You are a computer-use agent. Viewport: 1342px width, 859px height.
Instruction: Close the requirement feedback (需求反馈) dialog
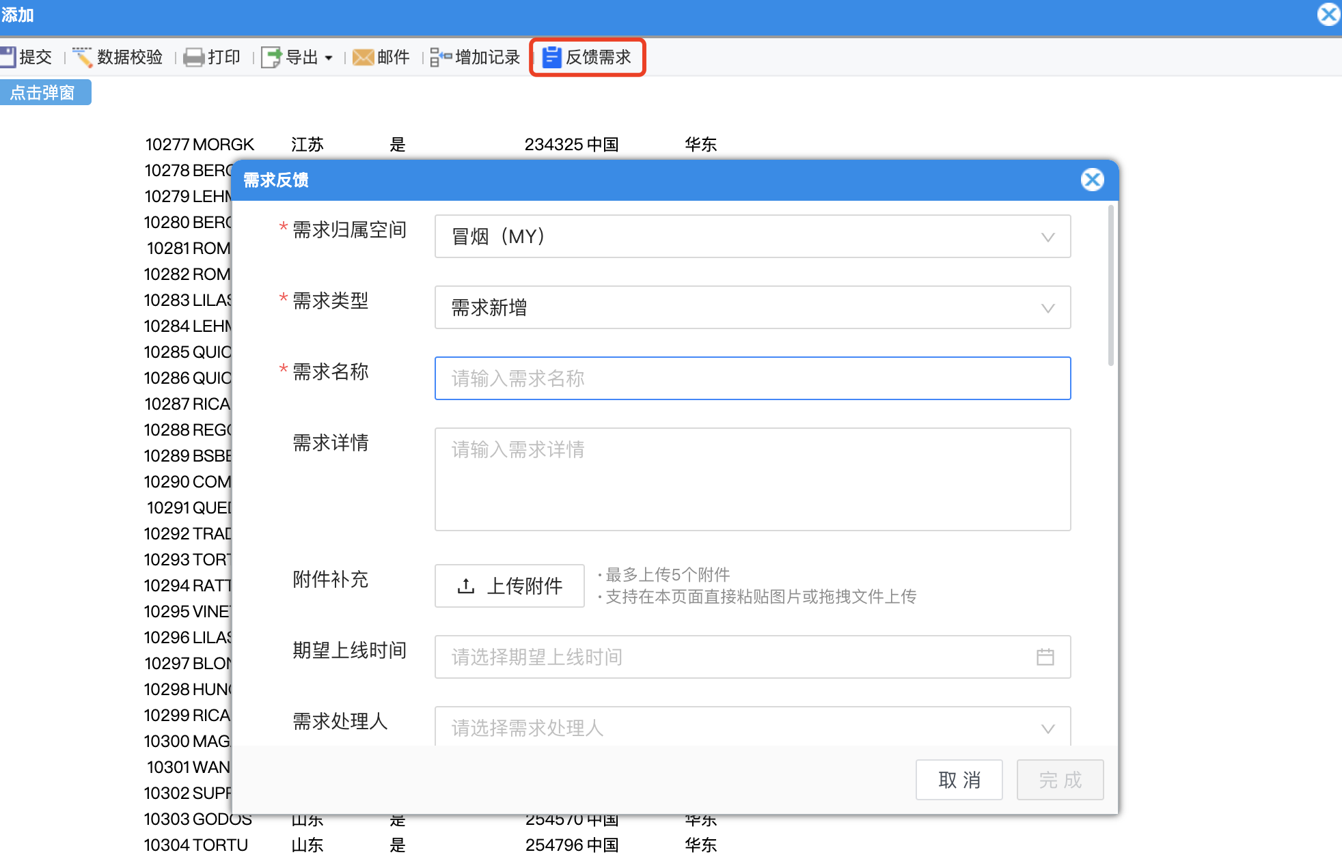[x=1092, y=180]
